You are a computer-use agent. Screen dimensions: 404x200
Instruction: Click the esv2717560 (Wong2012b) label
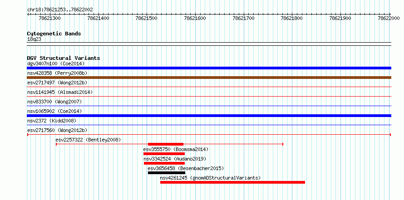point(57,130)
